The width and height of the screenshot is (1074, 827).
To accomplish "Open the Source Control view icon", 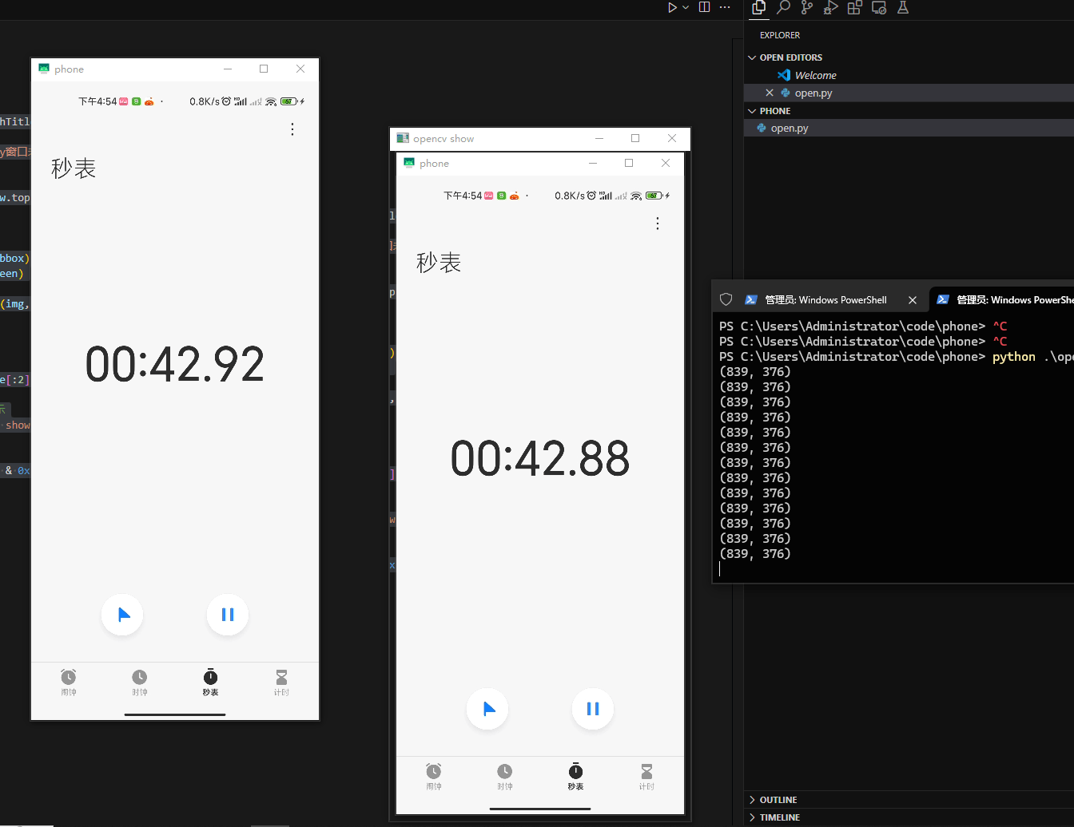I will [x=807, y=7].
